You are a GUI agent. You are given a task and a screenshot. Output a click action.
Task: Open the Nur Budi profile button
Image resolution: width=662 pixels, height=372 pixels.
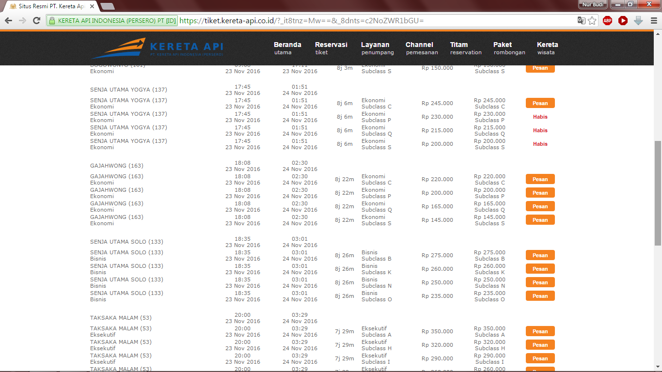point(592,4)
